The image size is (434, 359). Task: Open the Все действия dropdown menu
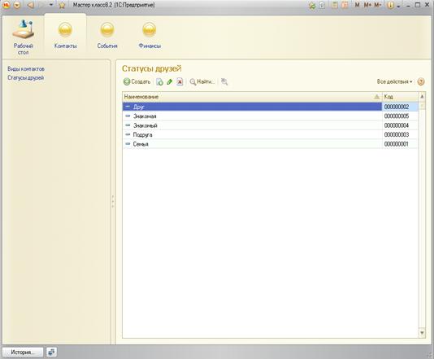click(394, 81)
